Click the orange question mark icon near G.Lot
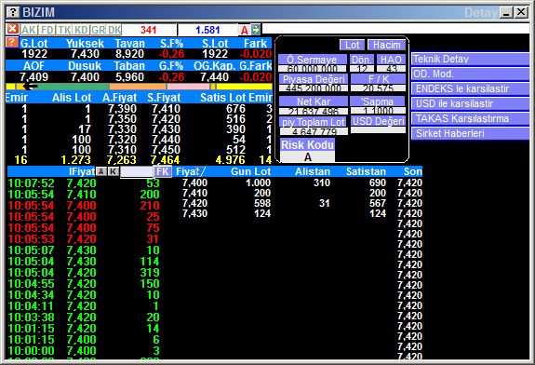Viewport: 535px width, 365px height. pos(11,42)
